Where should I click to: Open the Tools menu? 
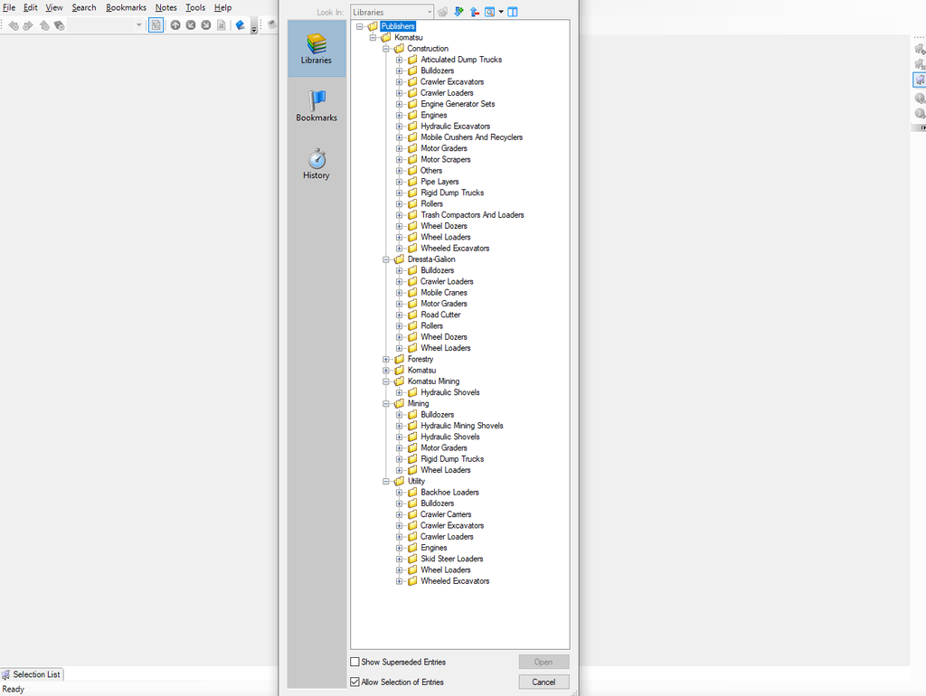click(x=195, y=7)
